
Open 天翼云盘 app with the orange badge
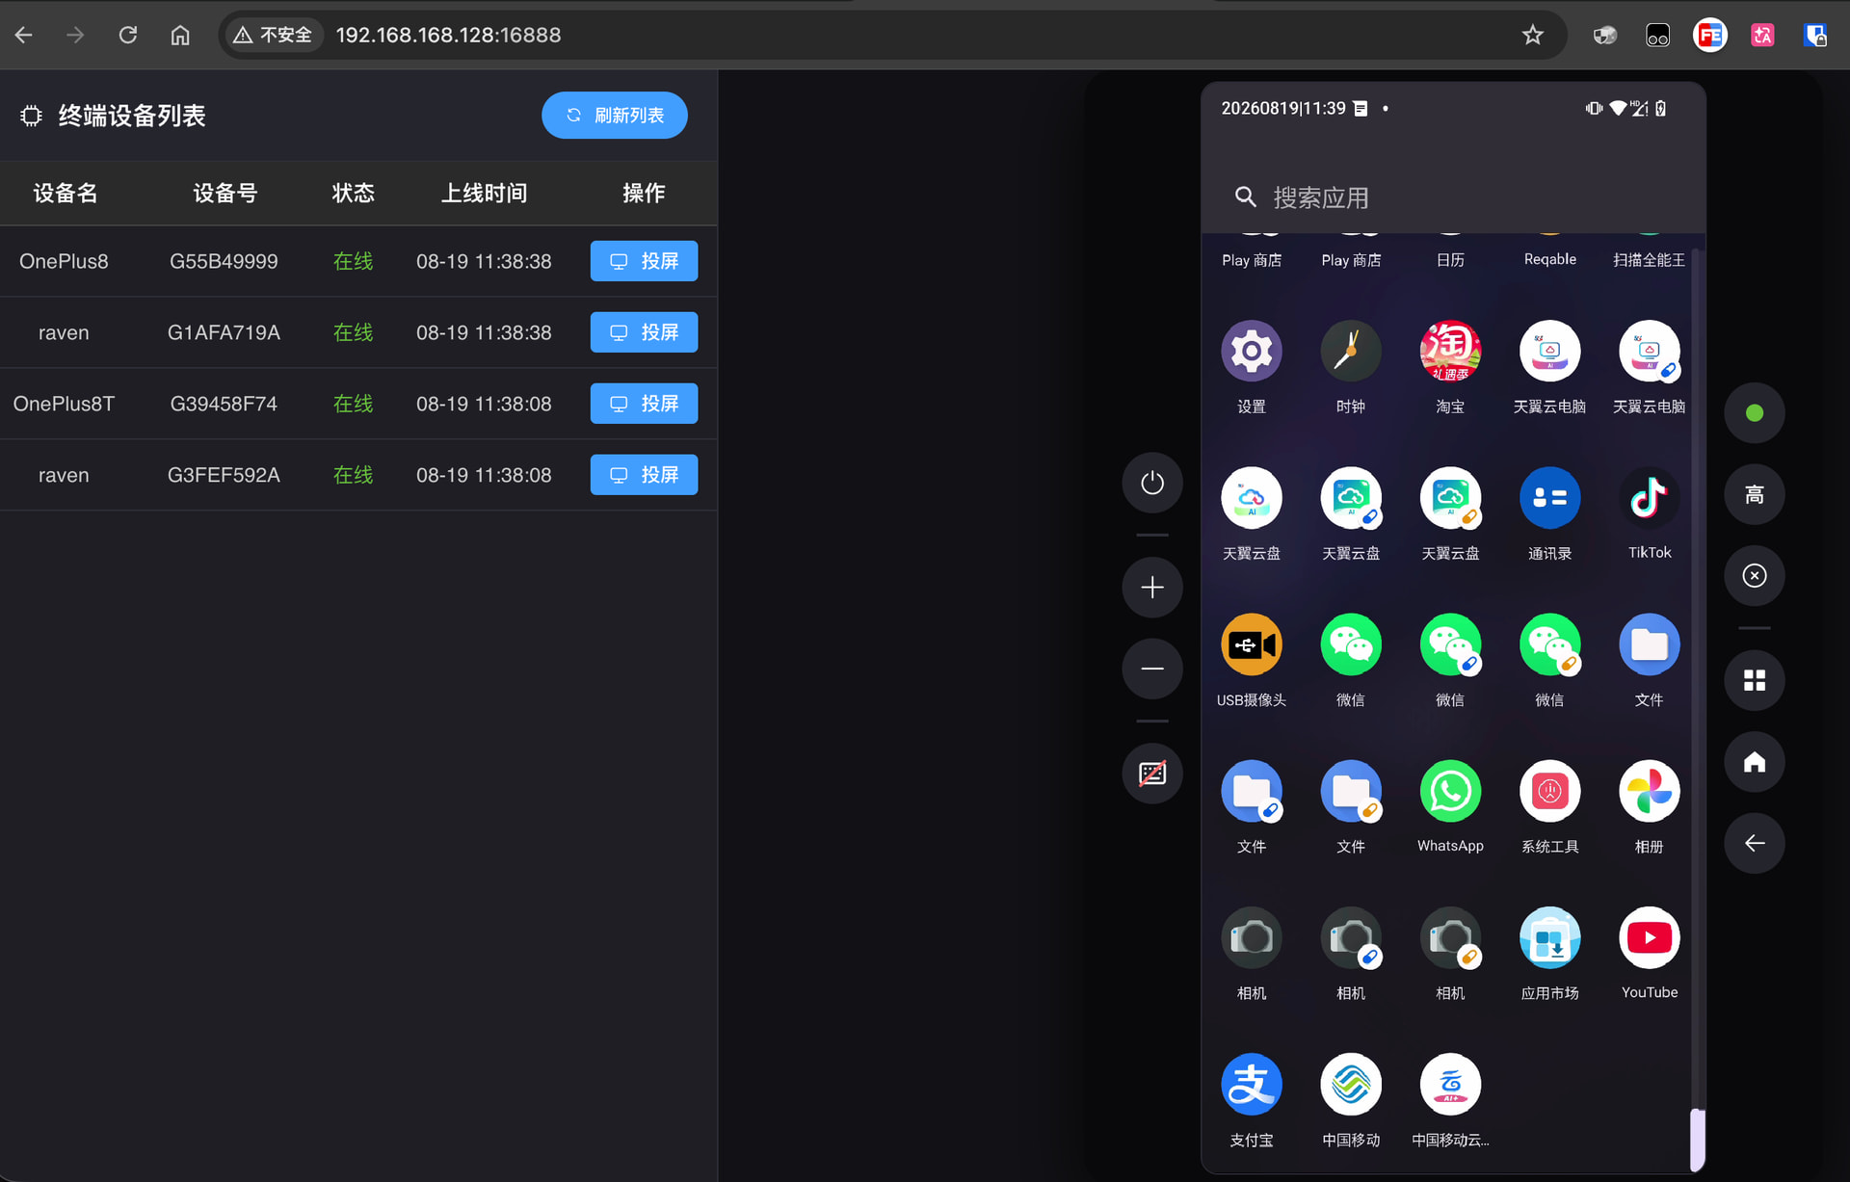pos(1450,498)
